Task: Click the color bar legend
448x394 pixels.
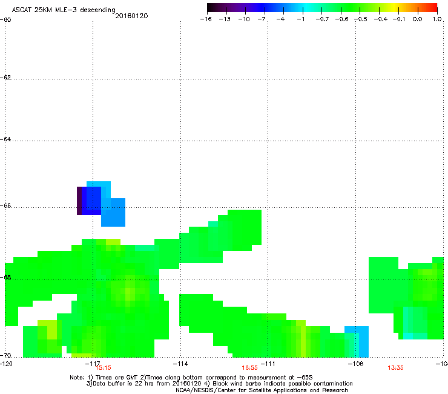Action: click(322, 8)
